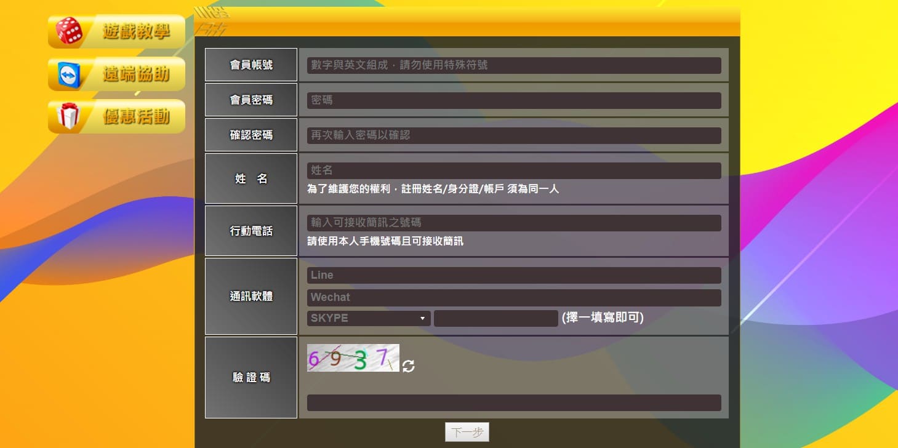The image size is (898, 448).
Task: Click the 會員帳號 label cell
Action: pos(251,65)
